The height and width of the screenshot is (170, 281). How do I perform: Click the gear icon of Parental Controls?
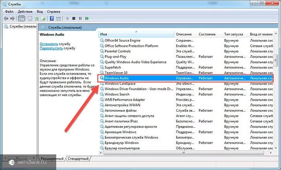tap(102, 51)
